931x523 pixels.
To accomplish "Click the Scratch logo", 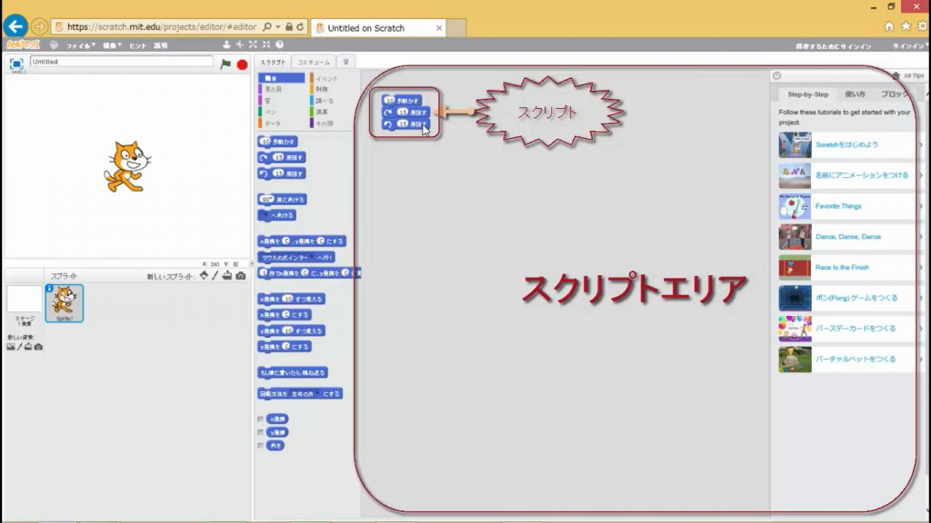I will click(23, 45).
